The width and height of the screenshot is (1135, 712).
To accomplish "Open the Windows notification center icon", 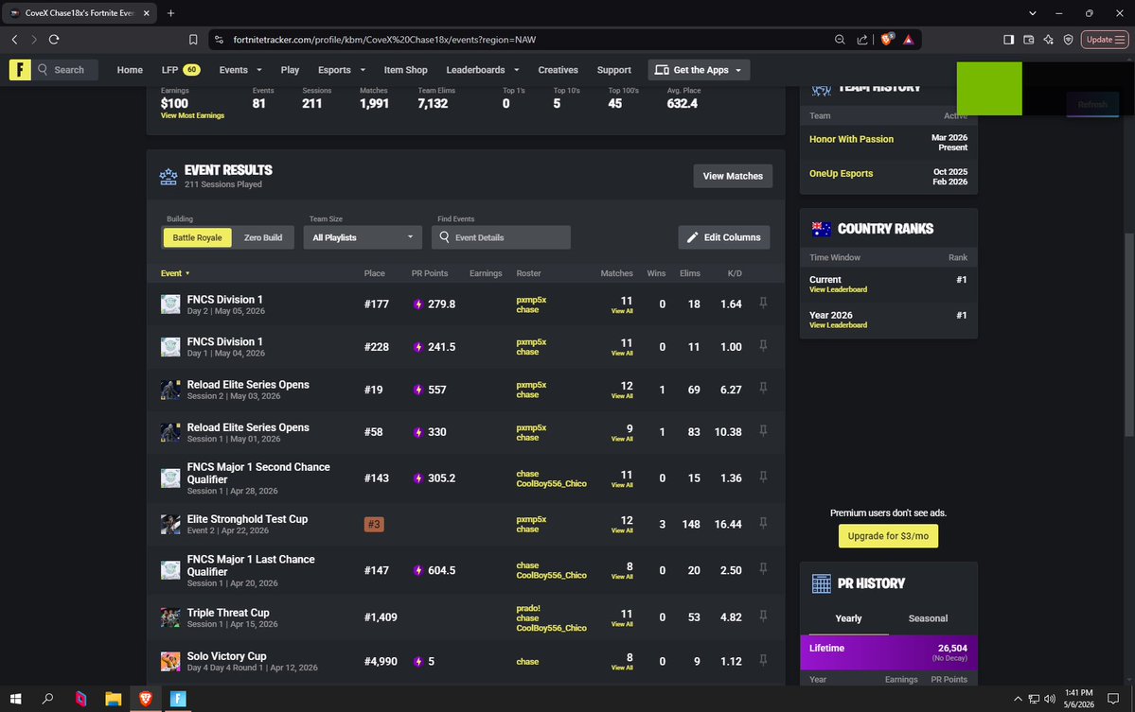I will (x=1113, y=698).
